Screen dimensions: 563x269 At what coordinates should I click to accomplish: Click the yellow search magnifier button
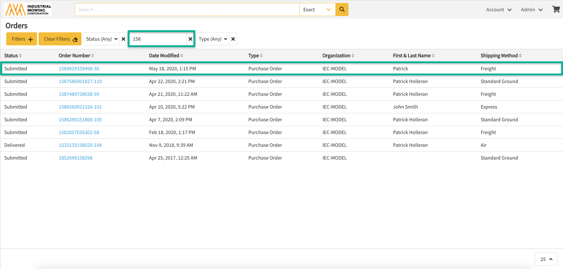342,9
